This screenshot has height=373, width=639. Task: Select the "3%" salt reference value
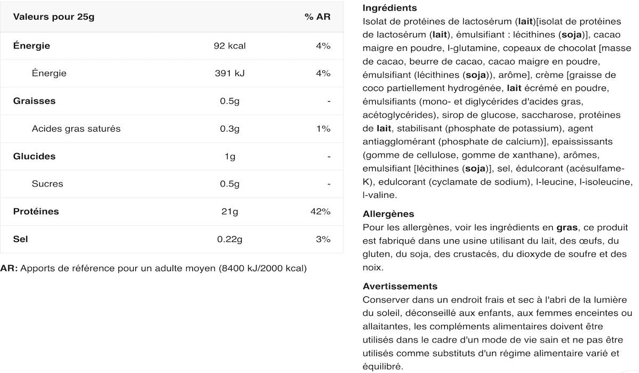pos(323,239)
